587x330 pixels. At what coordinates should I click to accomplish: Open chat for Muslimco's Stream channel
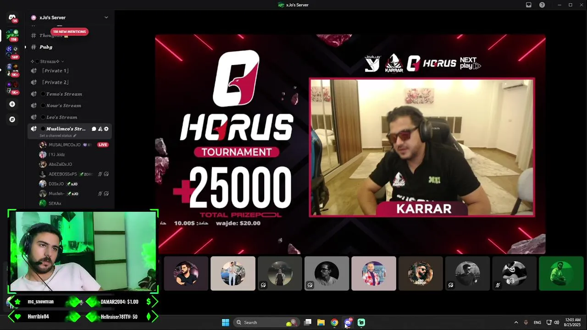pyautogui.click(x=94, y=129)
